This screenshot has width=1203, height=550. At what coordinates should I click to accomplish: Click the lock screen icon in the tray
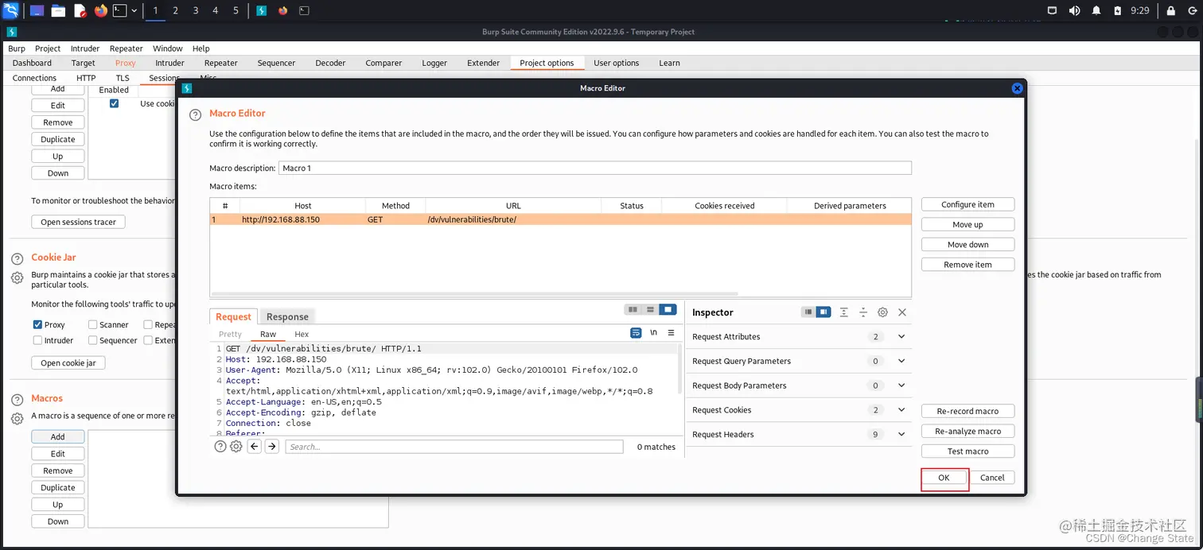(1171, 11)
